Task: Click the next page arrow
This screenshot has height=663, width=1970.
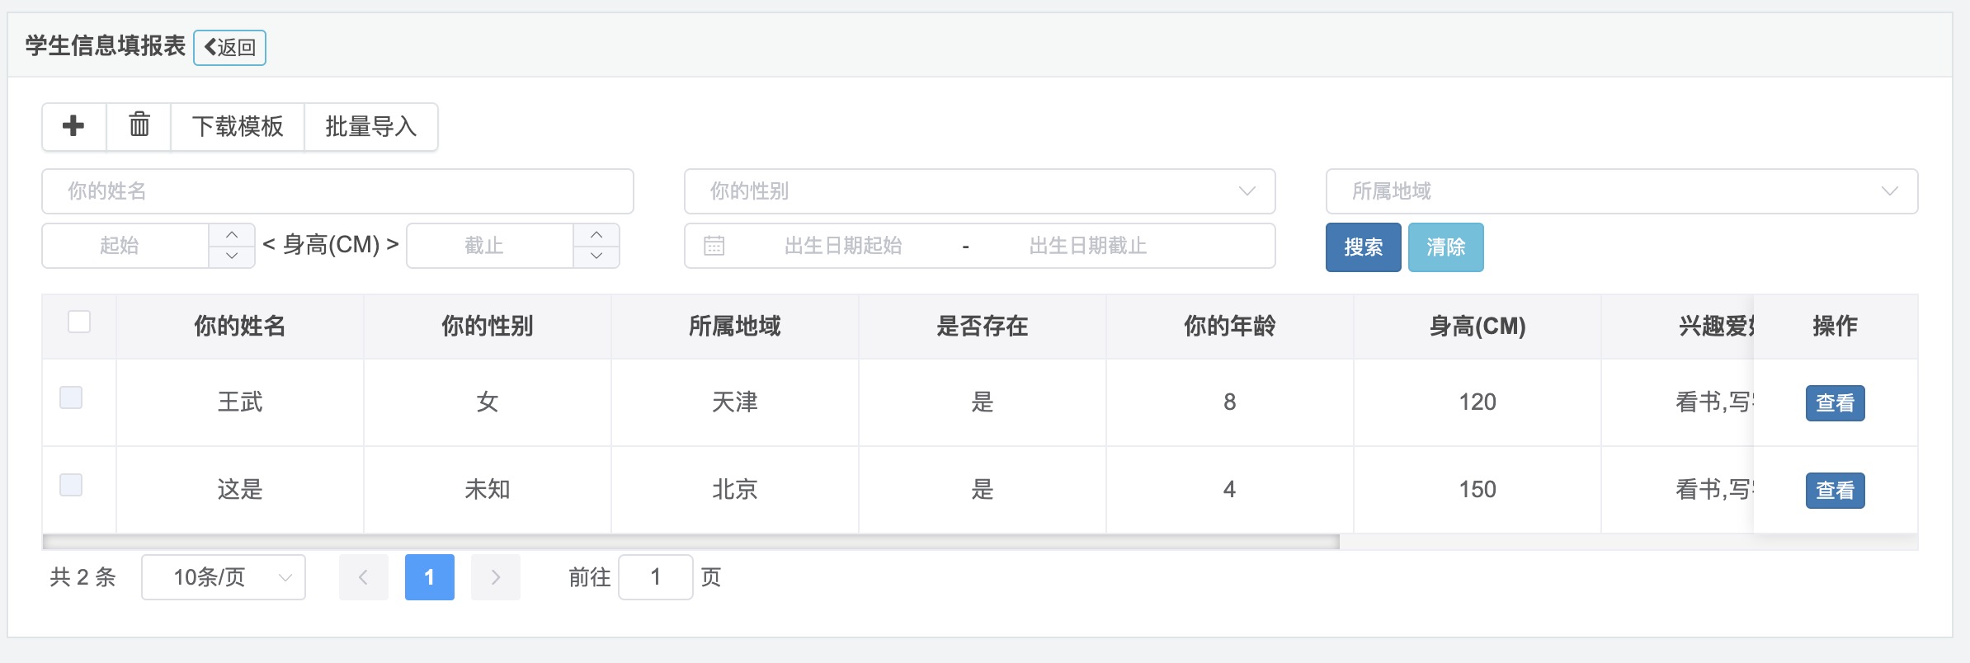Action: point(495,577)
